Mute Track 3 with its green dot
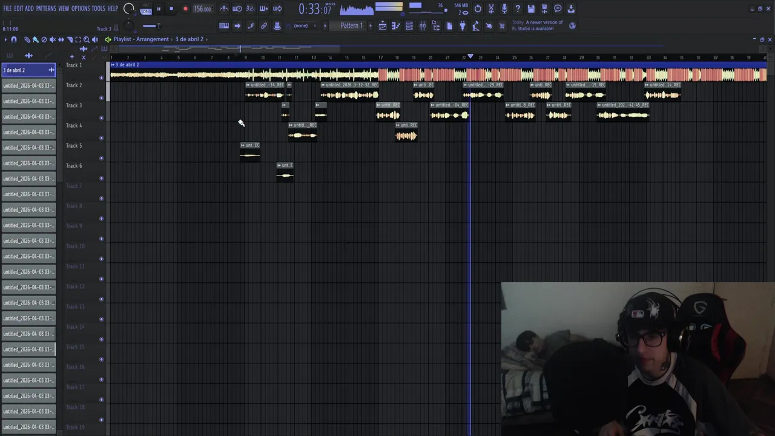Screen dimensions: 775x436 click(102, 118)
